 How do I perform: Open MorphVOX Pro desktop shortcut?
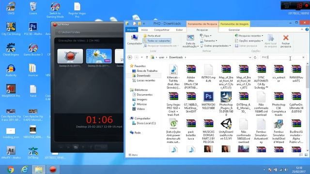(11, 91)
